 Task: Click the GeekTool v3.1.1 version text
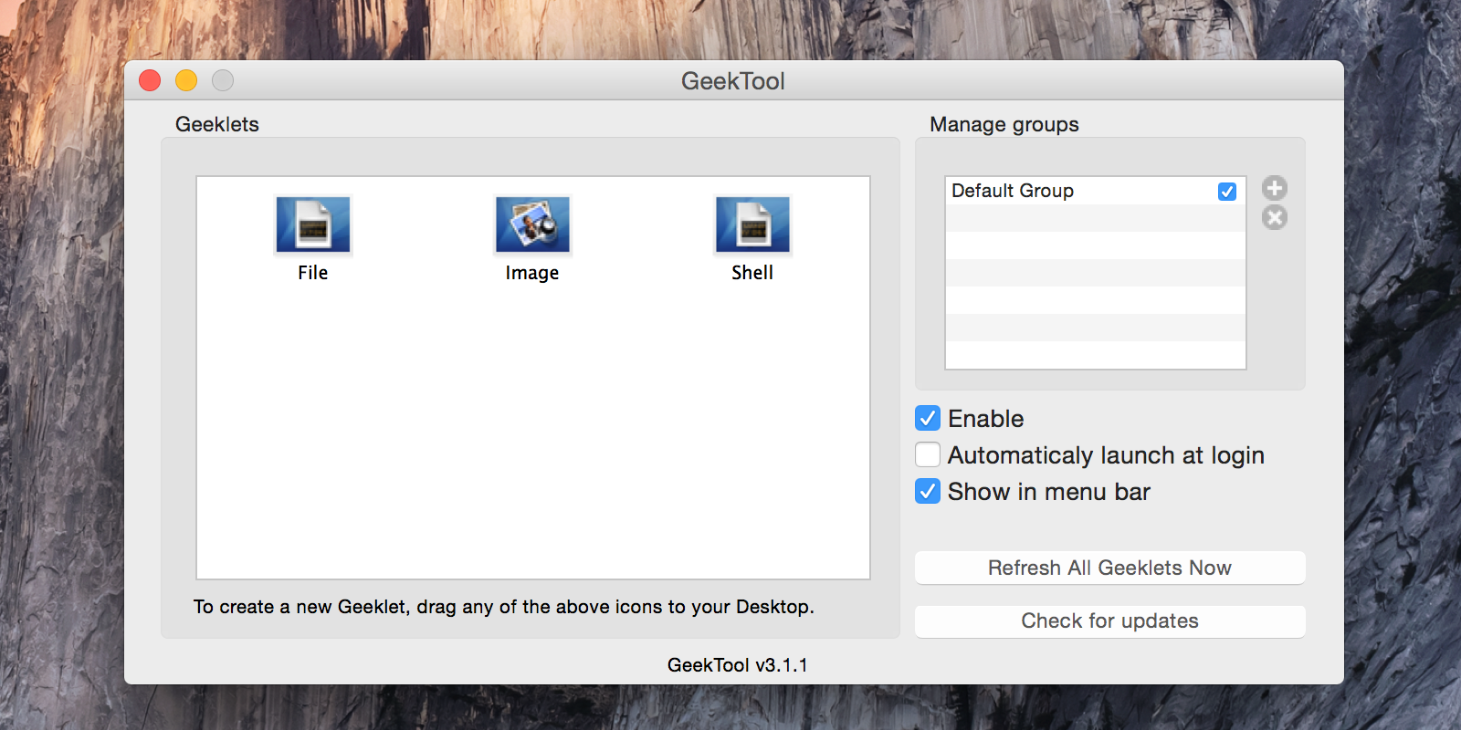(738, 665)
